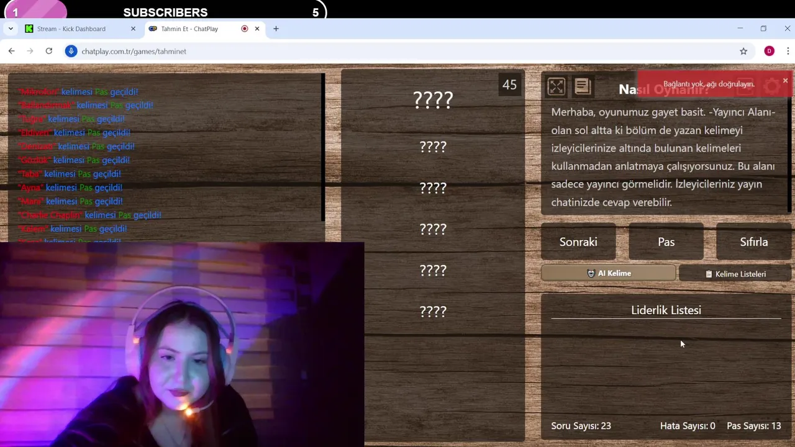Reload the ChatPlay page
The width and height of the screenshot is (795, 447).
tap(48, 51)
